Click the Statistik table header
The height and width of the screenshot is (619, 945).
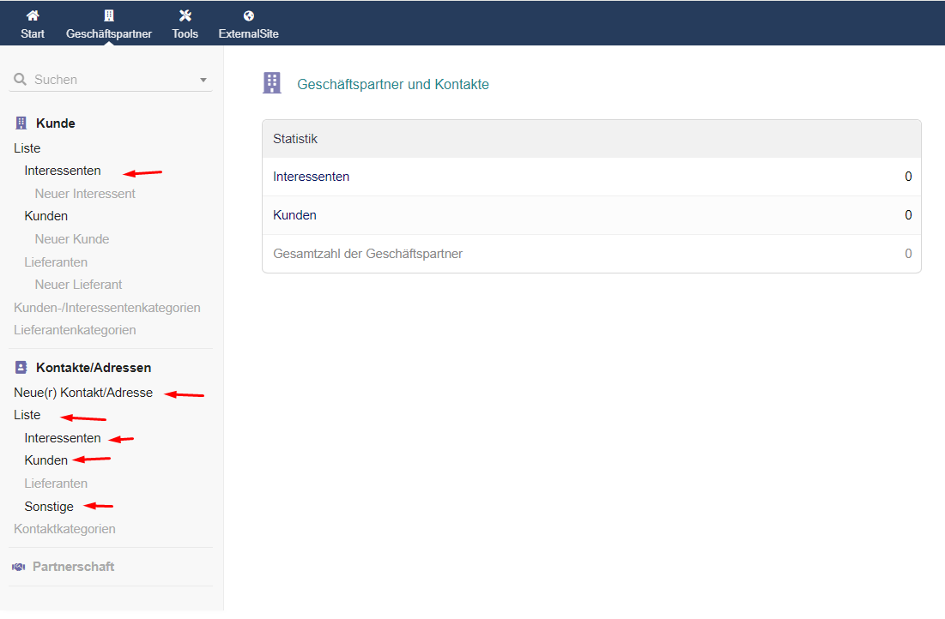click(592, 139)
